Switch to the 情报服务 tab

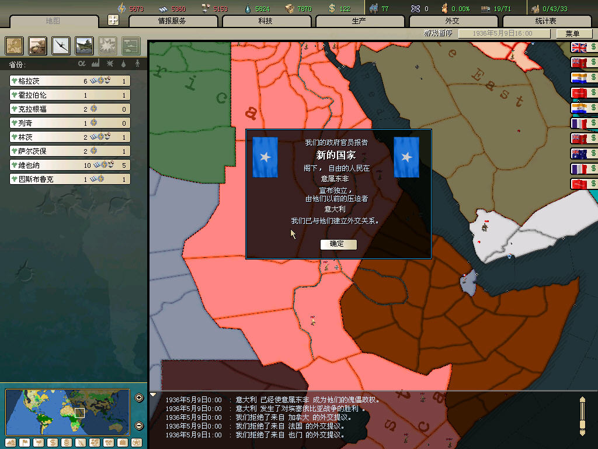coord(173,21)
